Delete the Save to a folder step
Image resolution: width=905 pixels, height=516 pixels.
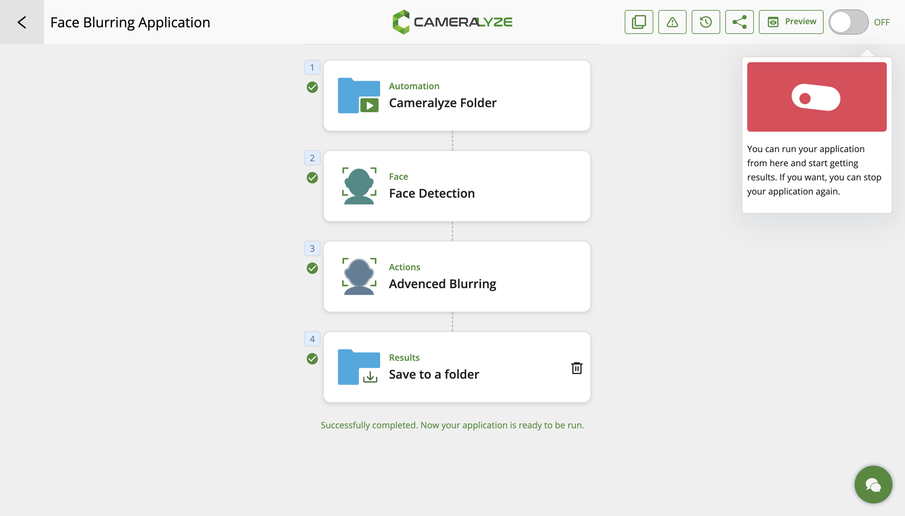[x=576, y=368]
